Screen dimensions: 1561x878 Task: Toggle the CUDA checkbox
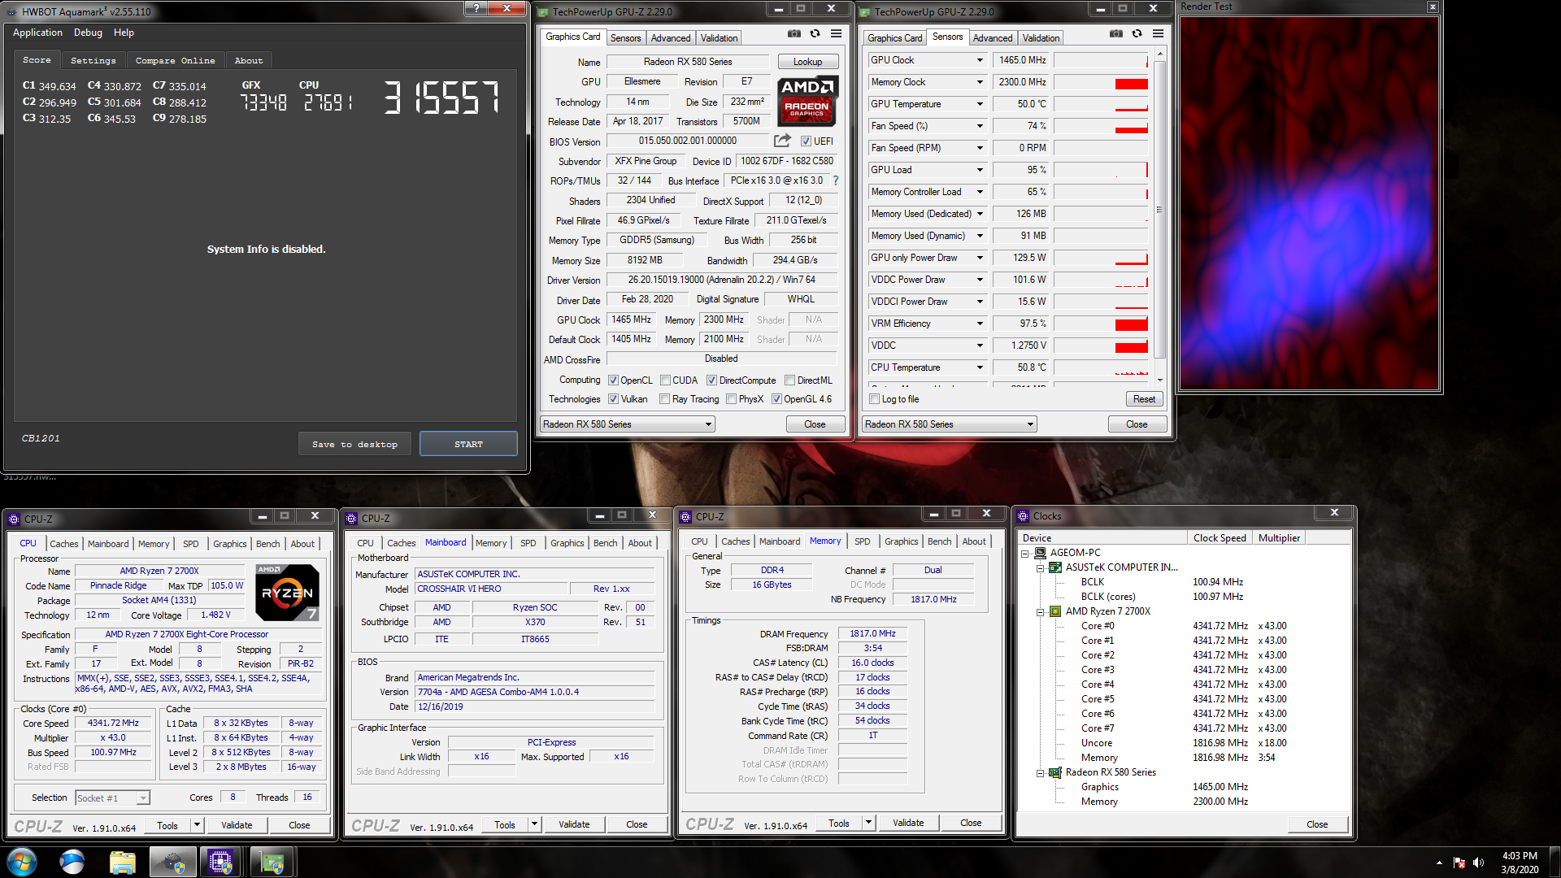tap(666, 380)
